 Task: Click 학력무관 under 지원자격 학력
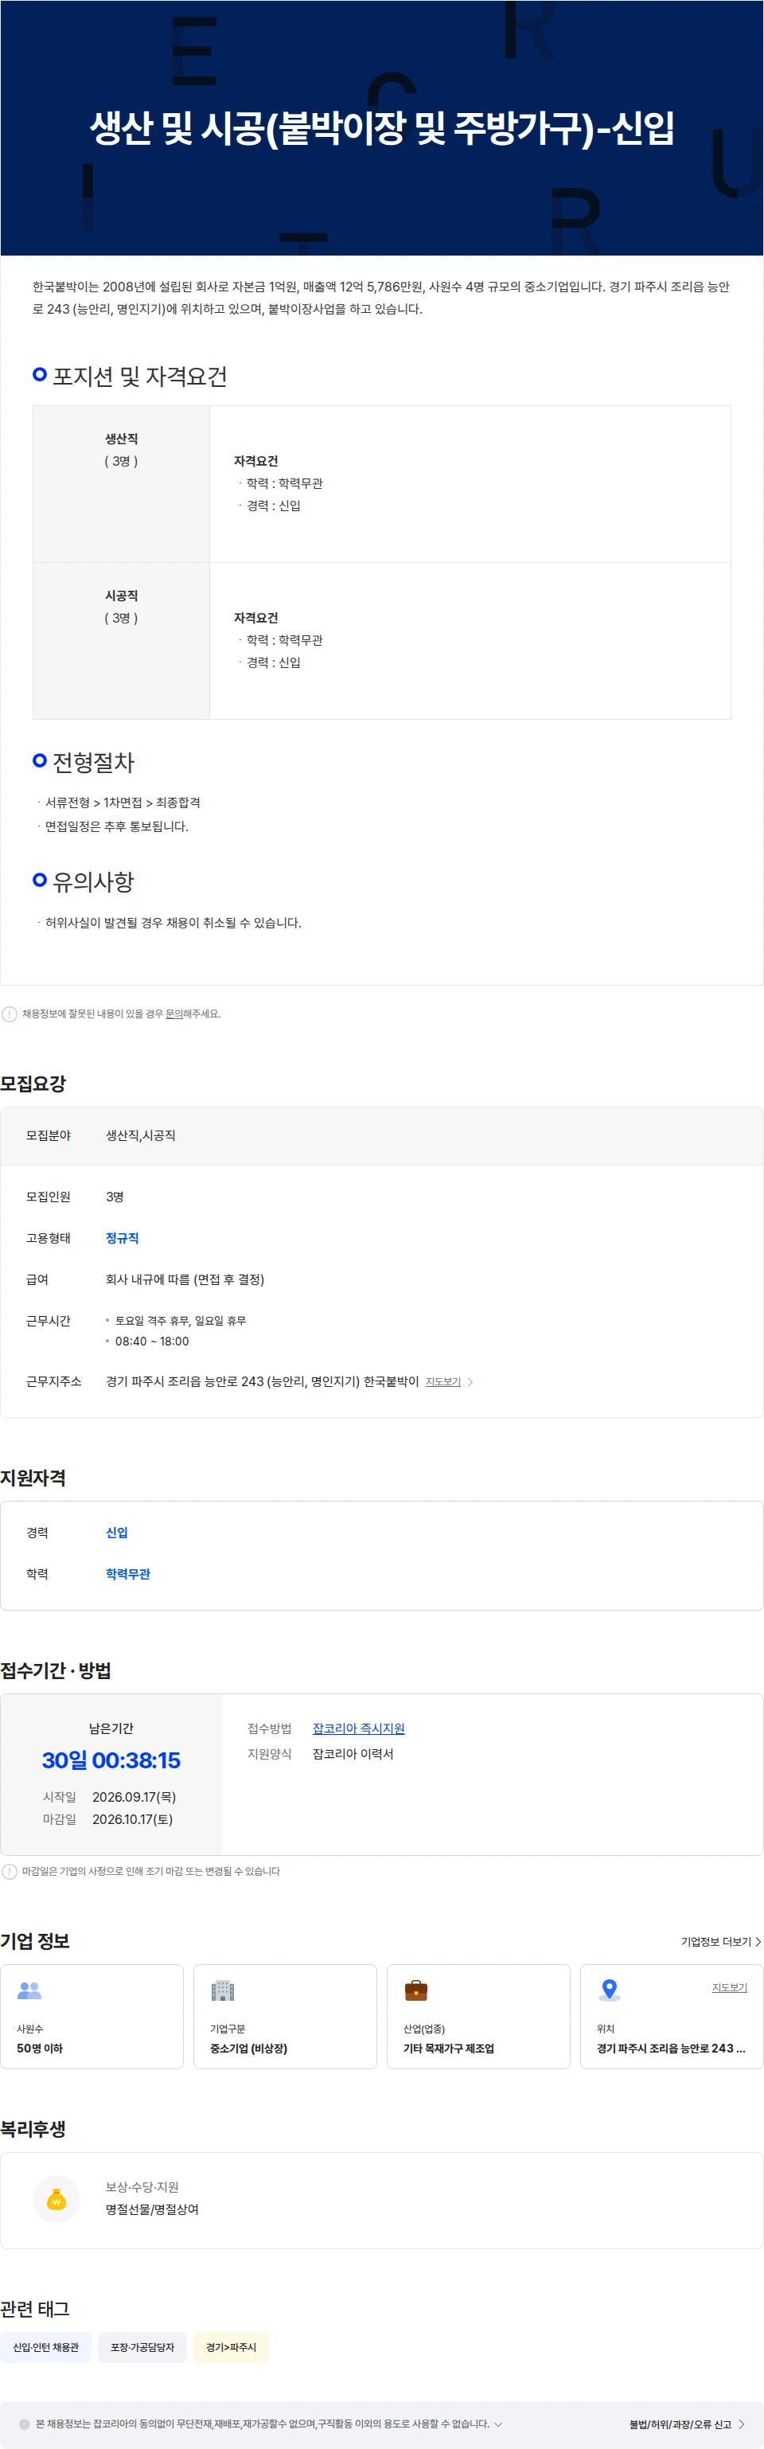click(127, 1574)
